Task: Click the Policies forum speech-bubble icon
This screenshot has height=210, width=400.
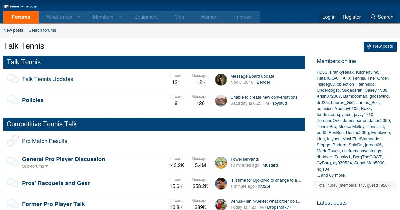Action: coord(13,100)
